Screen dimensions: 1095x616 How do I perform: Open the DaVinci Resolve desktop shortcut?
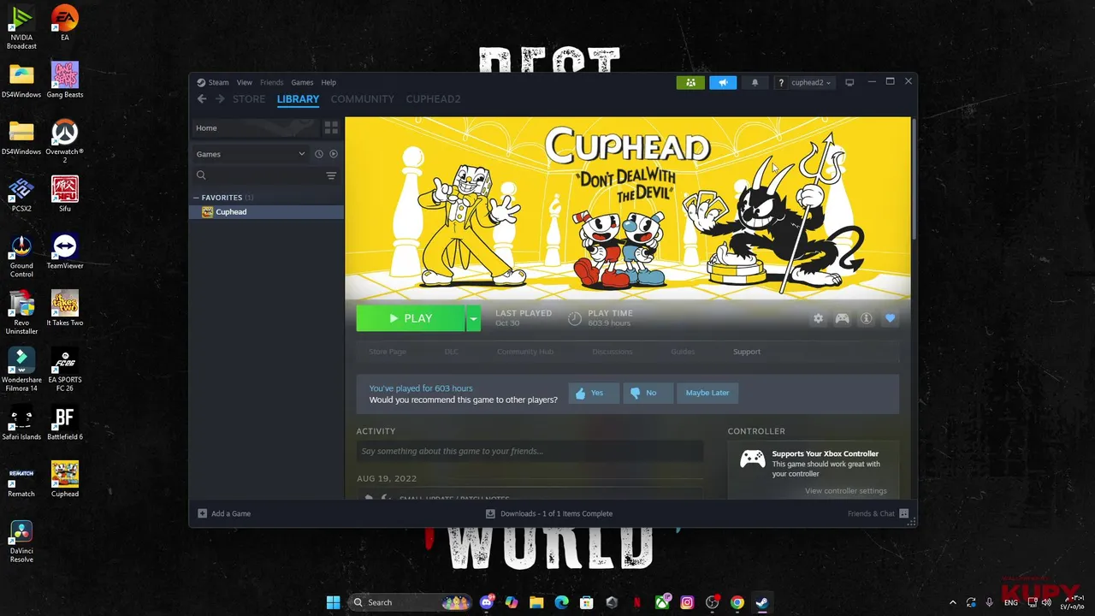coord(21,542)
